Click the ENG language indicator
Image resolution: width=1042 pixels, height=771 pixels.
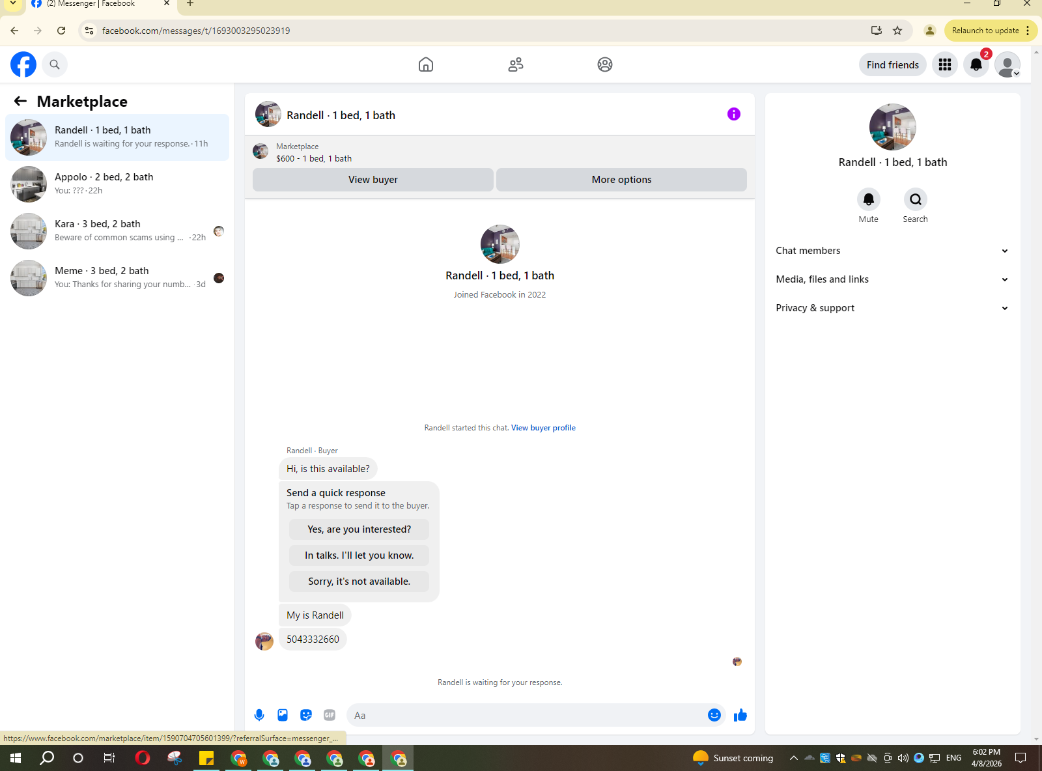(953, 758)
